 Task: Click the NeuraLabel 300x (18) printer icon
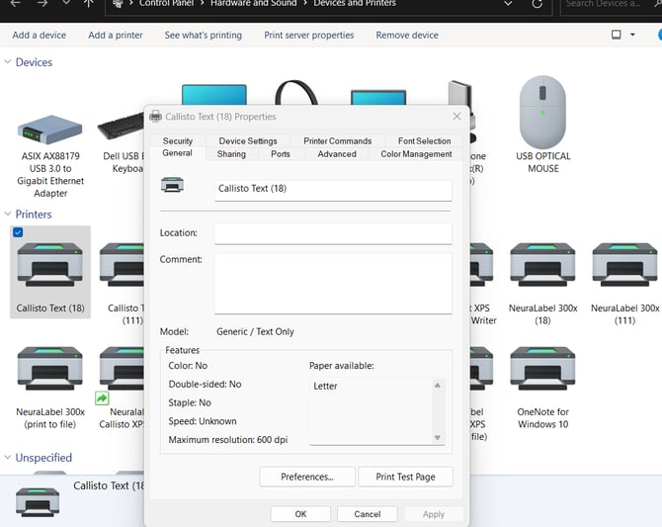point(542,265)
